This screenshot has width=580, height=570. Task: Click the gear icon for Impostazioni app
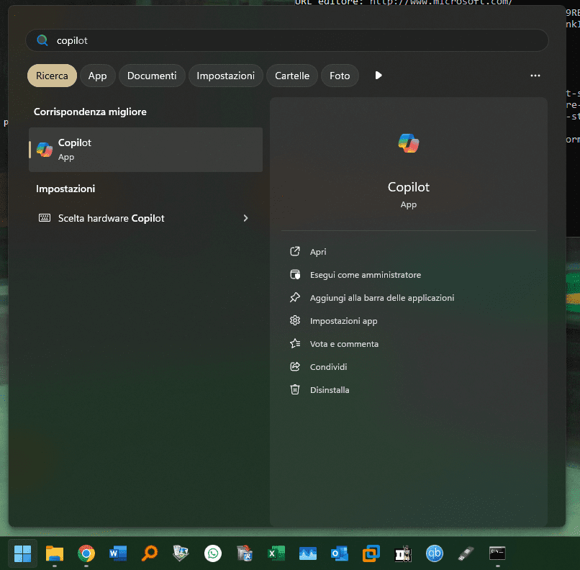pos(294,320)
